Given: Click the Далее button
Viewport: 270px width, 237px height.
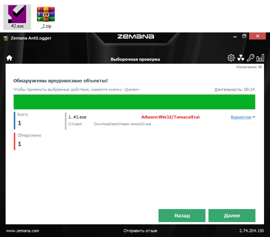Looking at the screenshot, I should (x=232, y=215).
